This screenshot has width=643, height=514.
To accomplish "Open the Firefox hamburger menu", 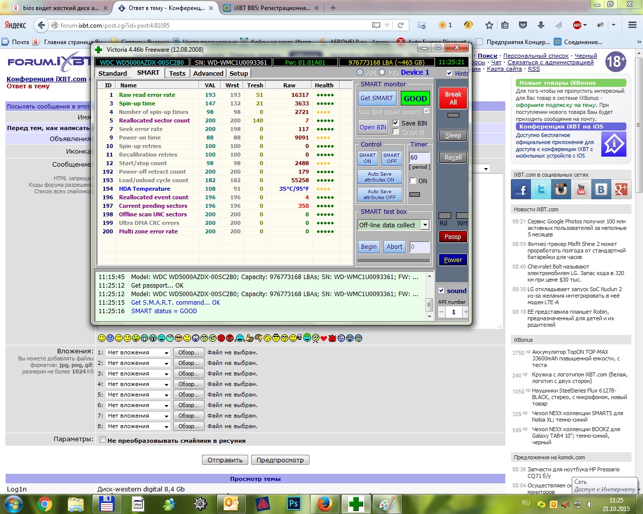I will pyautogui.click(x=632, y=25).
